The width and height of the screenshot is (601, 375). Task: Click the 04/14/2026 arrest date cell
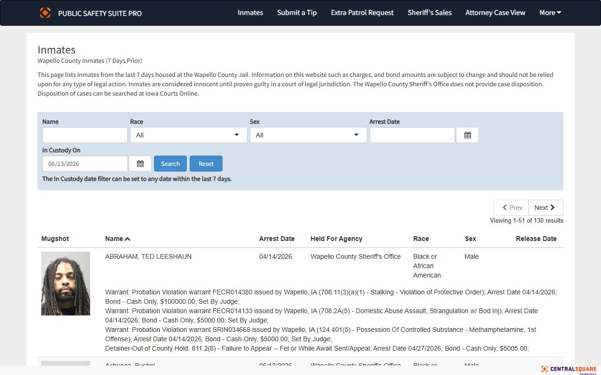pos(276,256)
